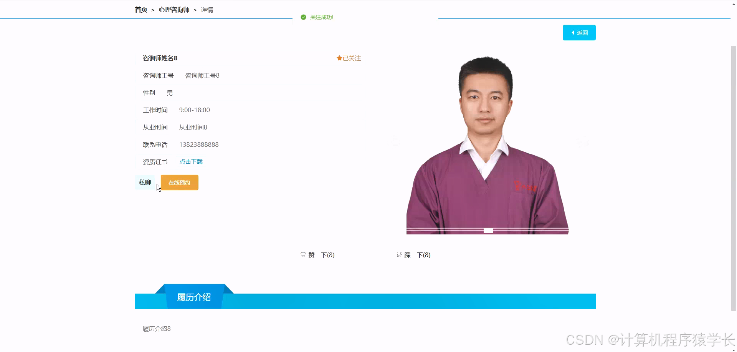
Task: Click the thumbs-up icon beside 赞一下(8)
Action: click(x=302, y=254)
